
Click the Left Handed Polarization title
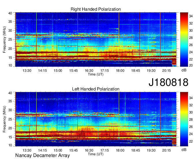click(96, 89)
